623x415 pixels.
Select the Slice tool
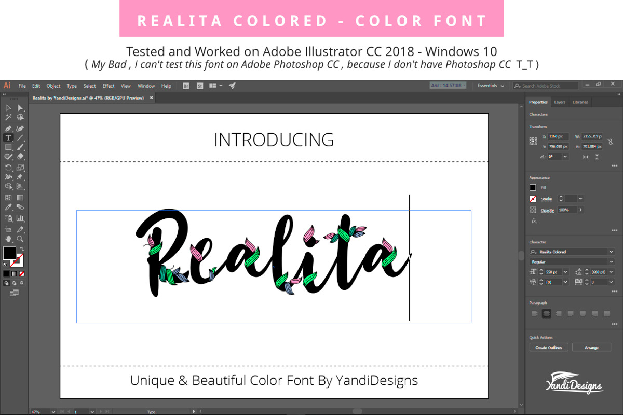20,229
